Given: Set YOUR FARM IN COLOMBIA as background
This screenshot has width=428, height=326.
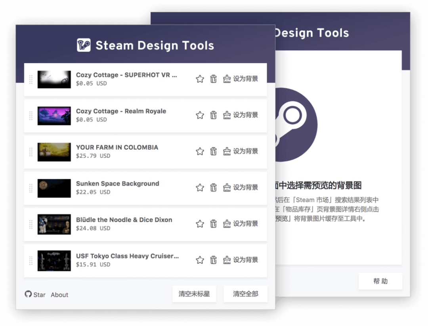Looking at the screenshot, I should coord(241,151).
